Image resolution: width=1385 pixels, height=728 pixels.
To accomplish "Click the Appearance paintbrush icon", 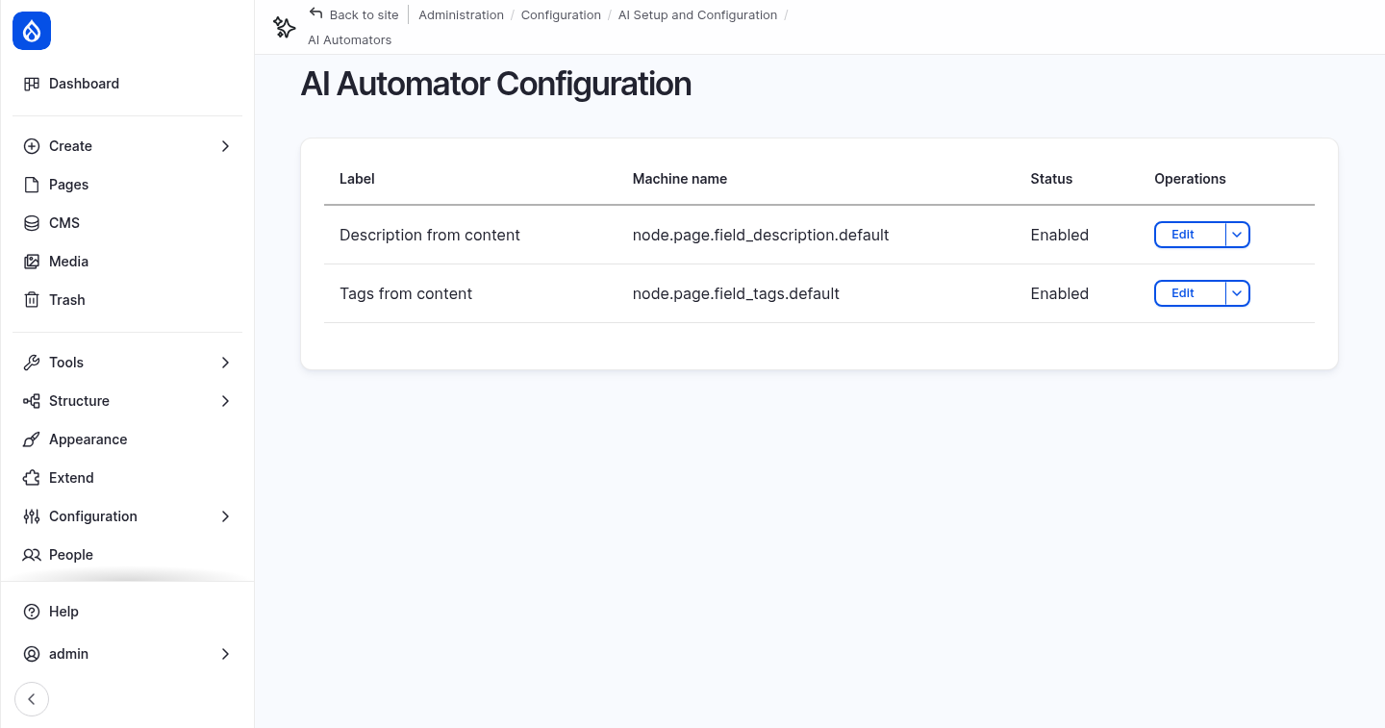I will 32,439.
